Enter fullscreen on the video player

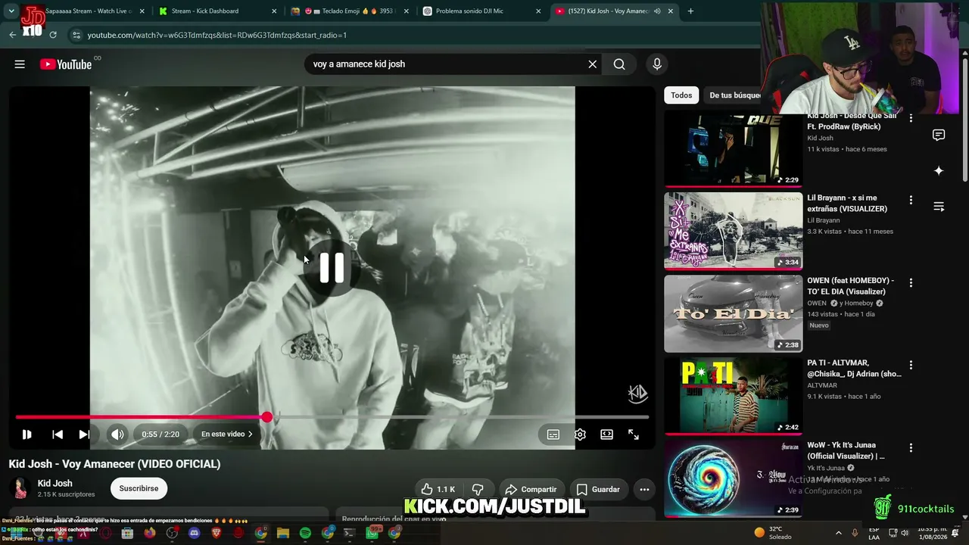coord(634,434)
